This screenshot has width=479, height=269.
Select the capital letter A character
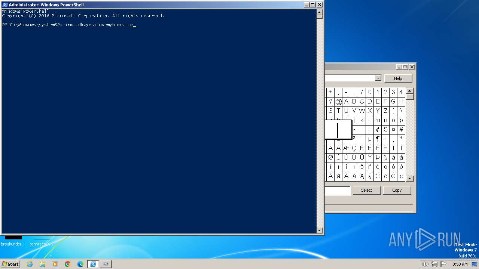click(x=346, y=101)
